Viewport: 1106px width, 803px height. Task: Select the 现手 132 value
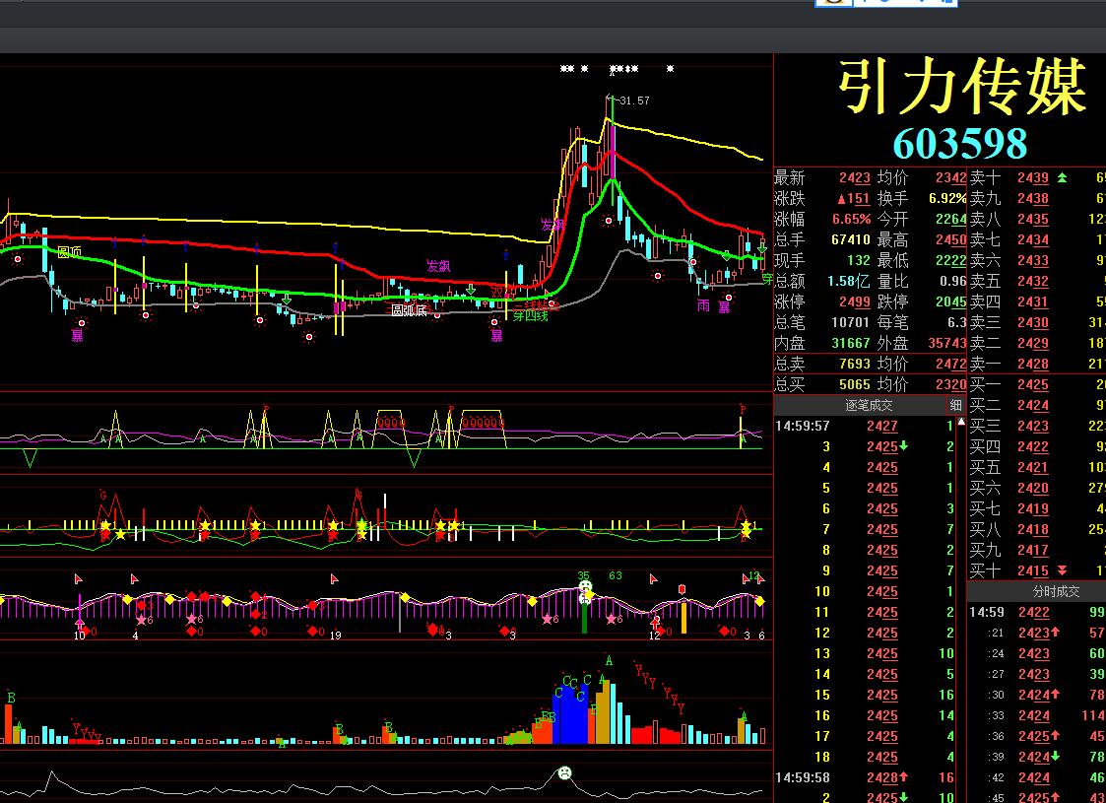pyautogui.click(x=859, y=260)
